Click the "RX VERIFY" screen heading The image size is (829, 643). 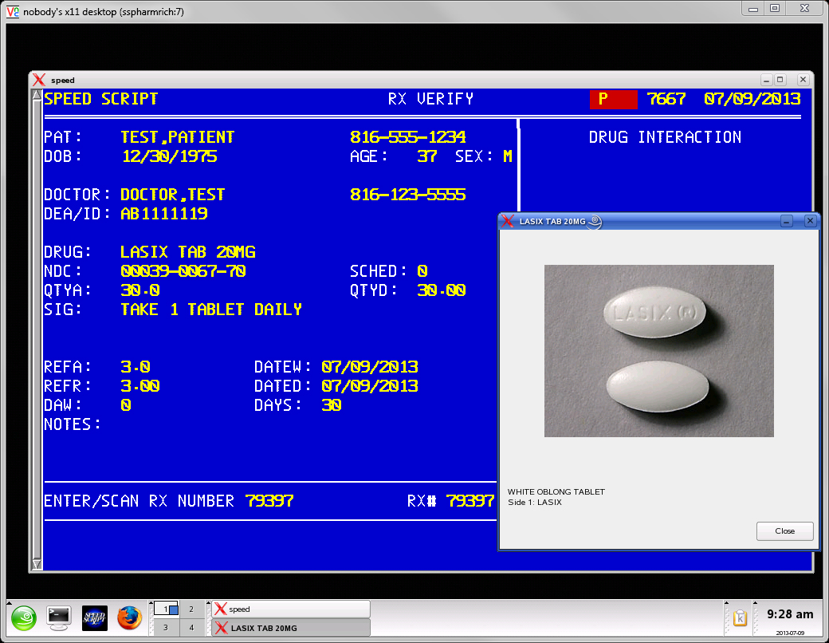(430, 99)
